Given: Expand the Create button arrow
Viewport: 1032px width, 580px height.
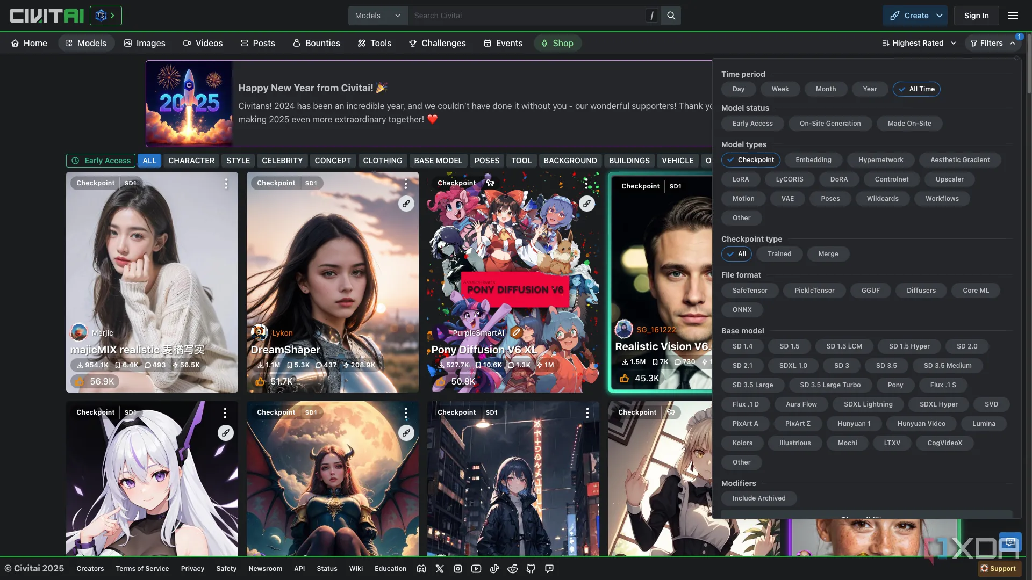Looking at the screenshot, I should click(x=940, y=16).
